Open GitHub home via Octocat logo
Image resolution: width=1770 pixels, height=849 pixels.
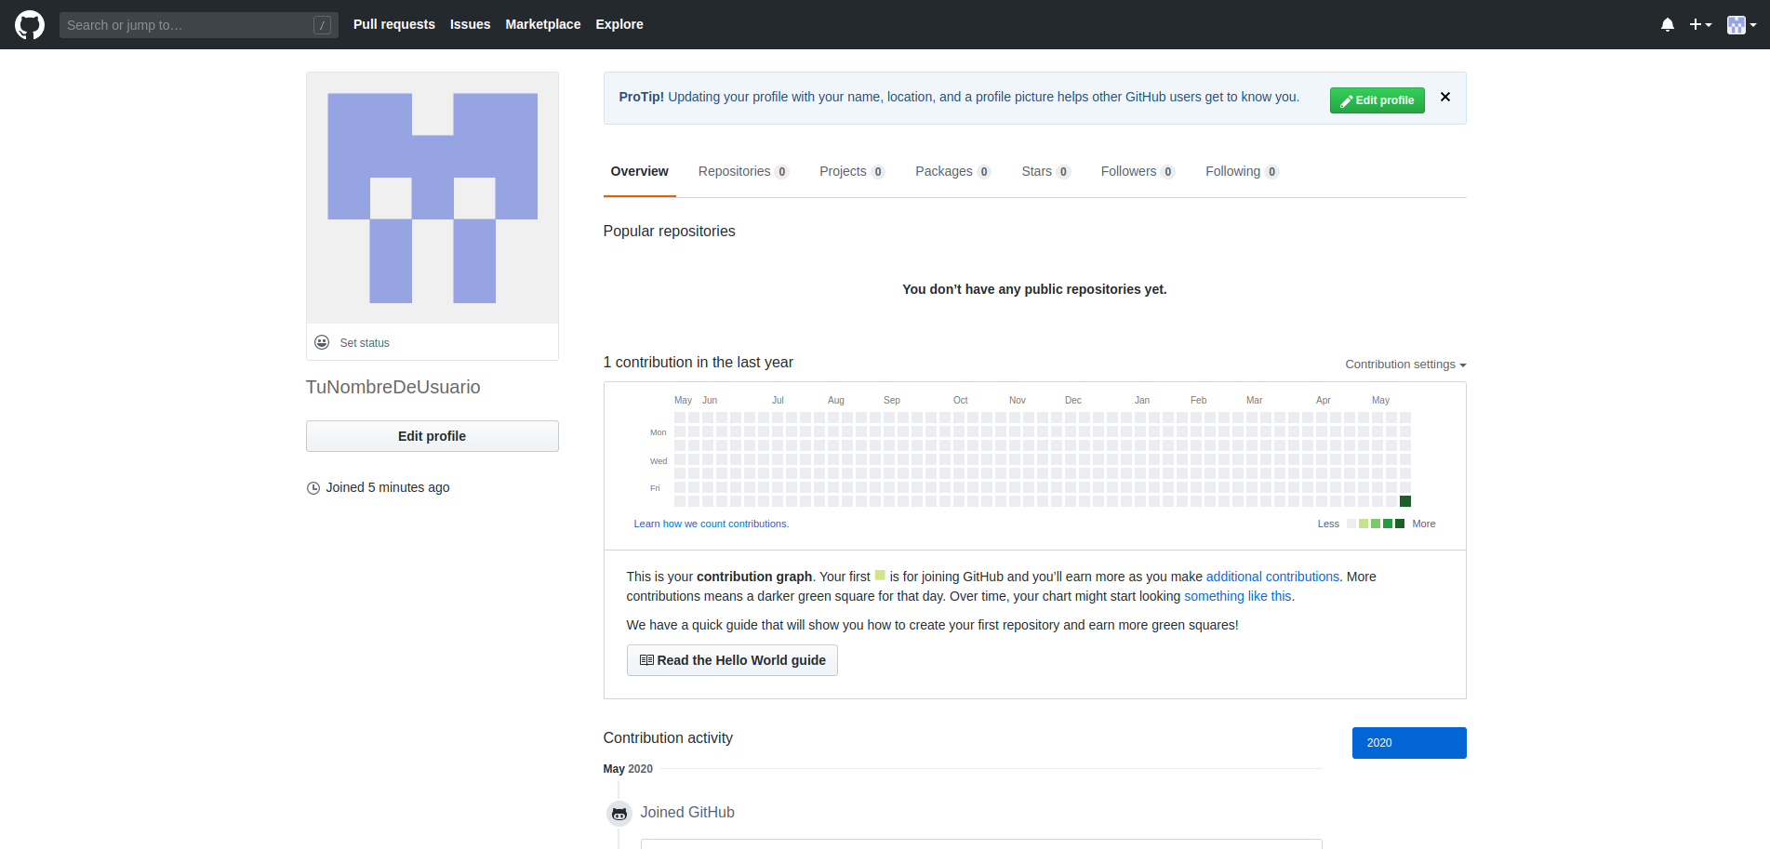point(30,25)
